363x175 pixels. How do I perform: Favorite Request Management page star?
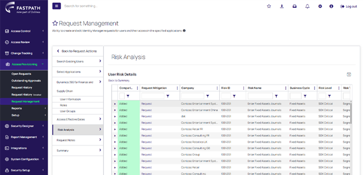tap(55, 24)
